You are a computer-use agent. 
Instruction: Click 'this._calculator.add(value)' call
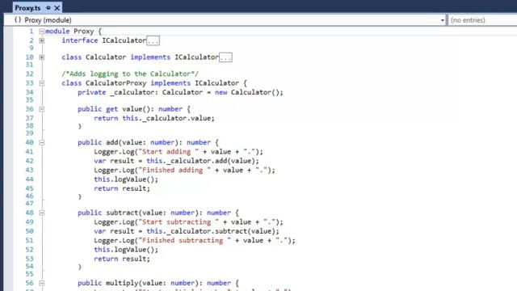pos(201,161)
